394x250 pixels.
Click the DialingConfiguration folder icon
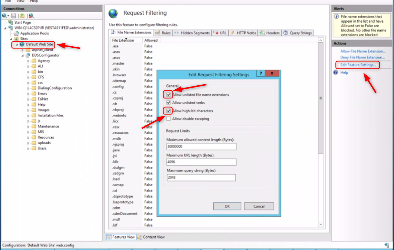pos(34,88)
